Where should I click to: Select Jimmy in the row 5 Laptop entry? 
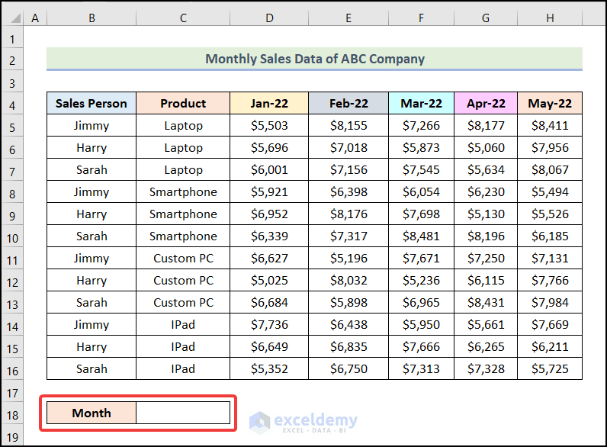click(x=92, y=126)
